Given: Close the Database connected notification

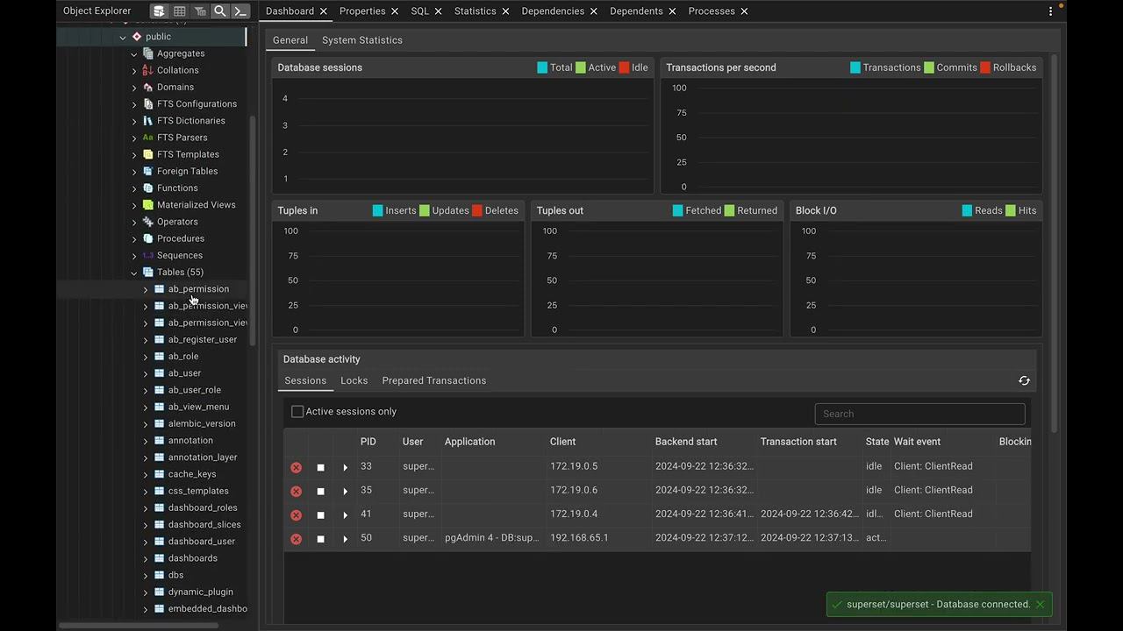Looking at the screenshot, I should click(x=1040, y=605).
